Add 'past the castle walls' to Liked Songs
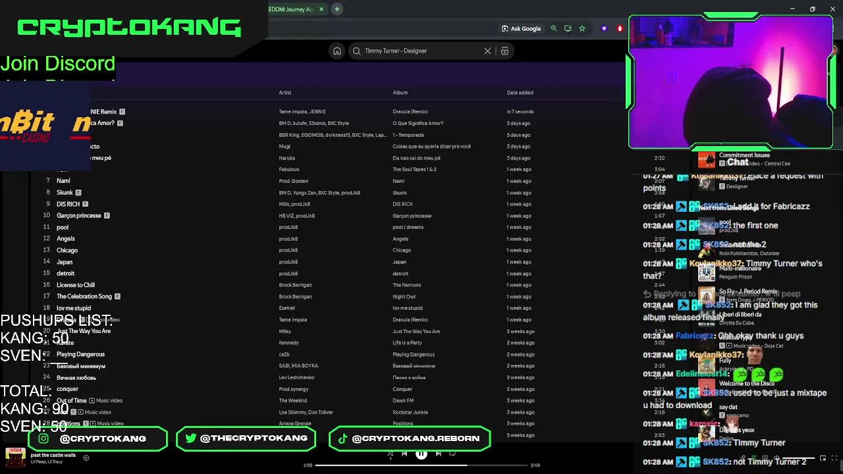843x474 pixels. [x=86, y=458]
